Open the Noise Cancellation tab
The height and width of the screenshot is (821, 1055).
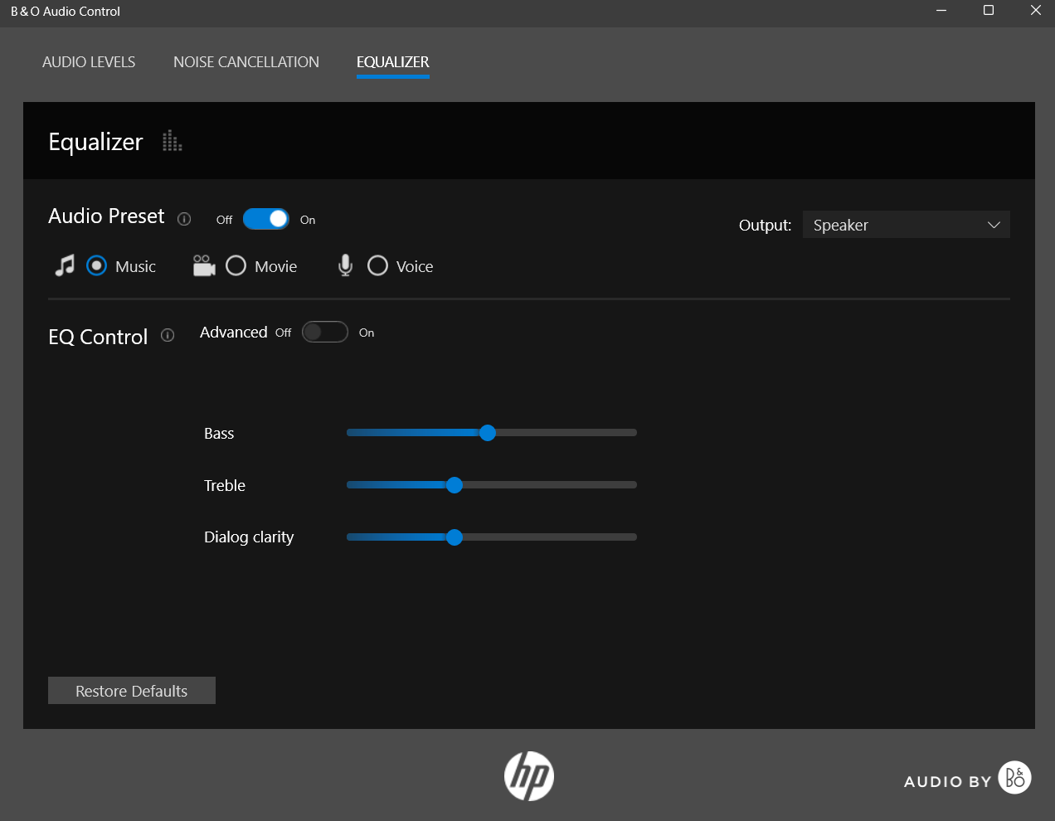[246, 62]
